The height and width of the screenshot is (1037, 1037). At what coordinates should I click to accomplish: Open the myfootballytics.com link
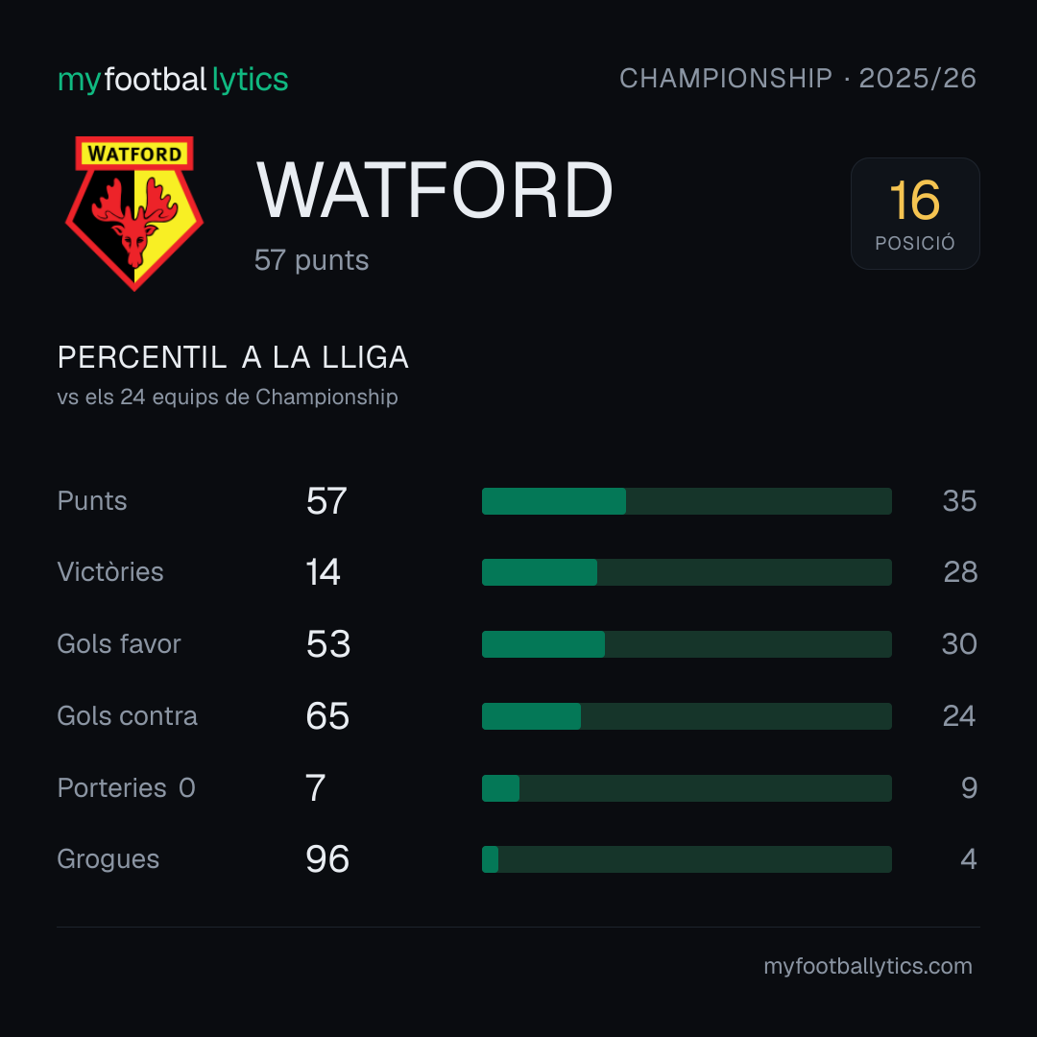pyautogui.click(x=868, y=966)
